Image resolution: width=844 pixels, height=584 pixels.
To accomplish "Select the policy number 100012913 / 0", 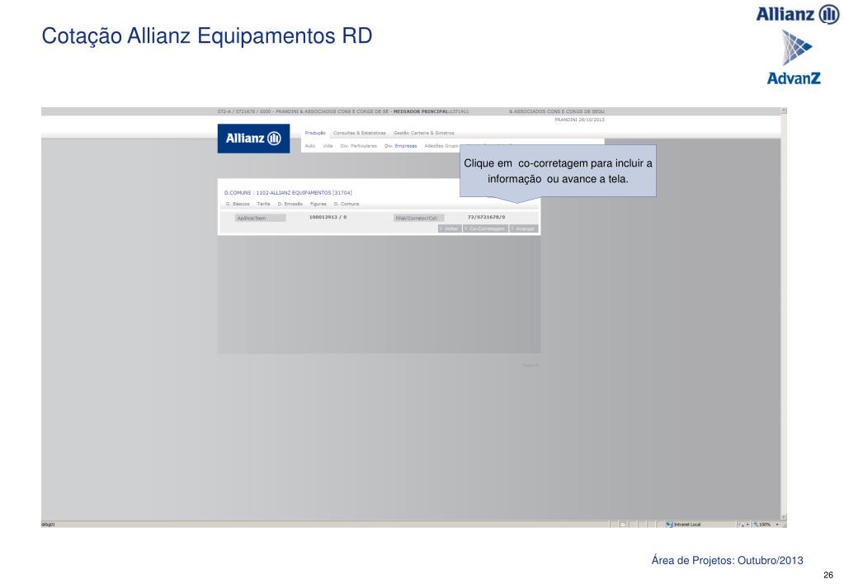I will (328, 217).
